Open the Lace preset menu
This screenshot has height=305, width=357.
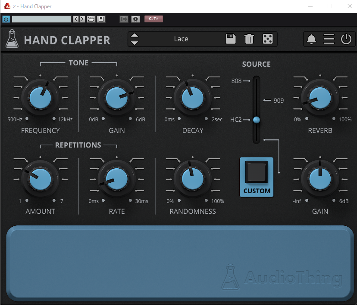coord(181,39)
